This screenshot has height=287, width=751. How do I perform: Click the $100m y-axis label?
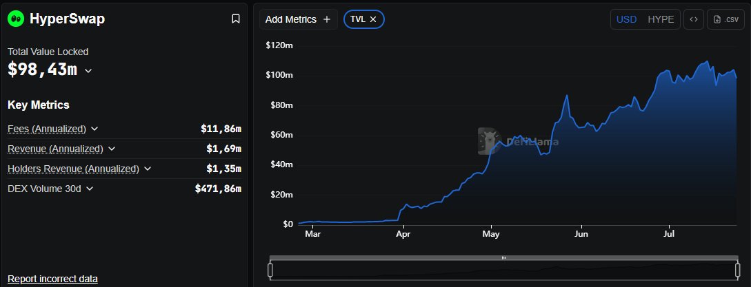279,75
